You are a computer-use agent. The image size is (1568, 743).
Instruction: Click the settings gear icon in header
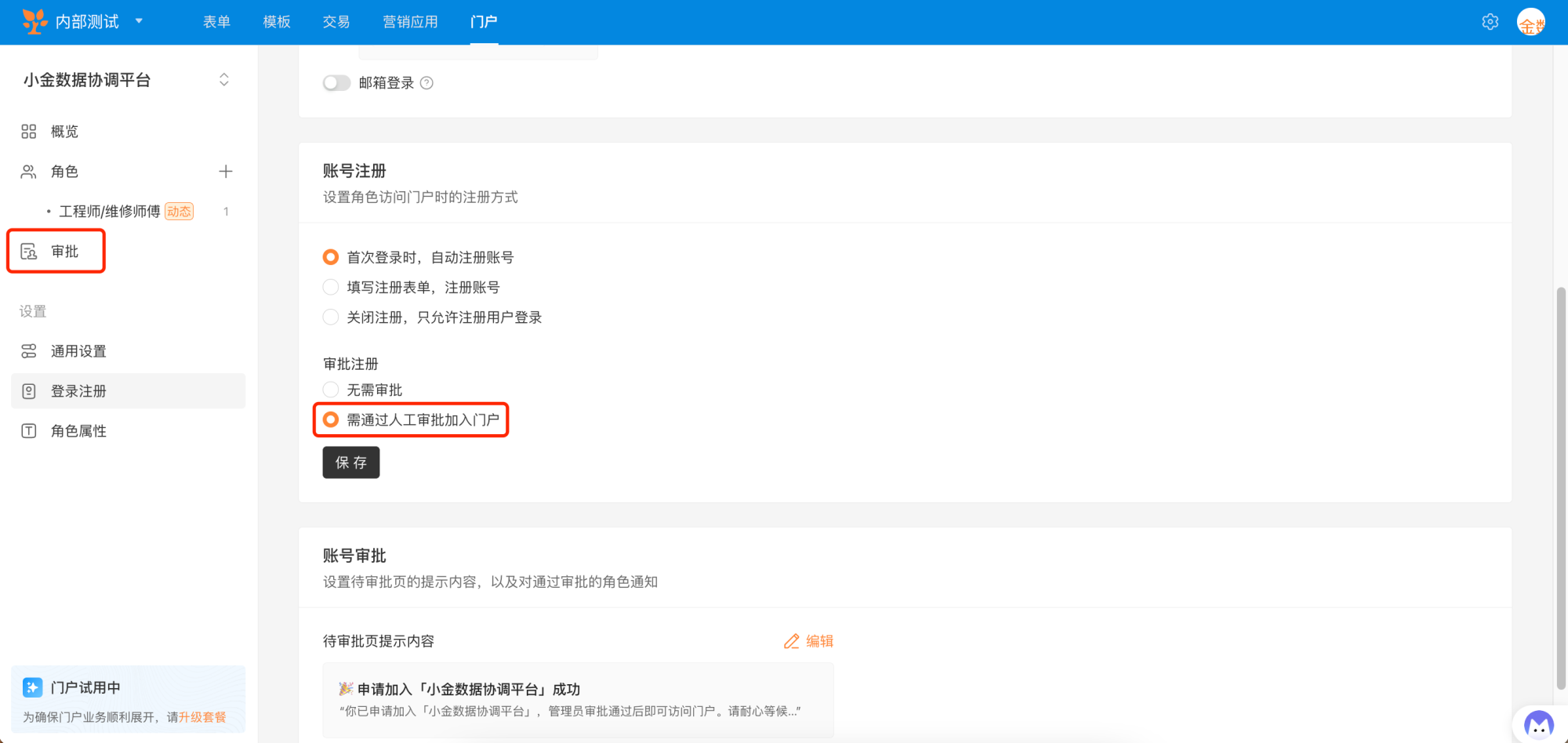[1490, 22]
